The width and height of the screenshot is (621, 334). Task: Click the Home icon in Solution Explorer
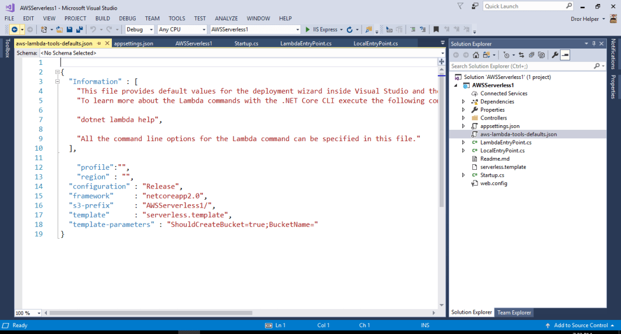(476, 55)
